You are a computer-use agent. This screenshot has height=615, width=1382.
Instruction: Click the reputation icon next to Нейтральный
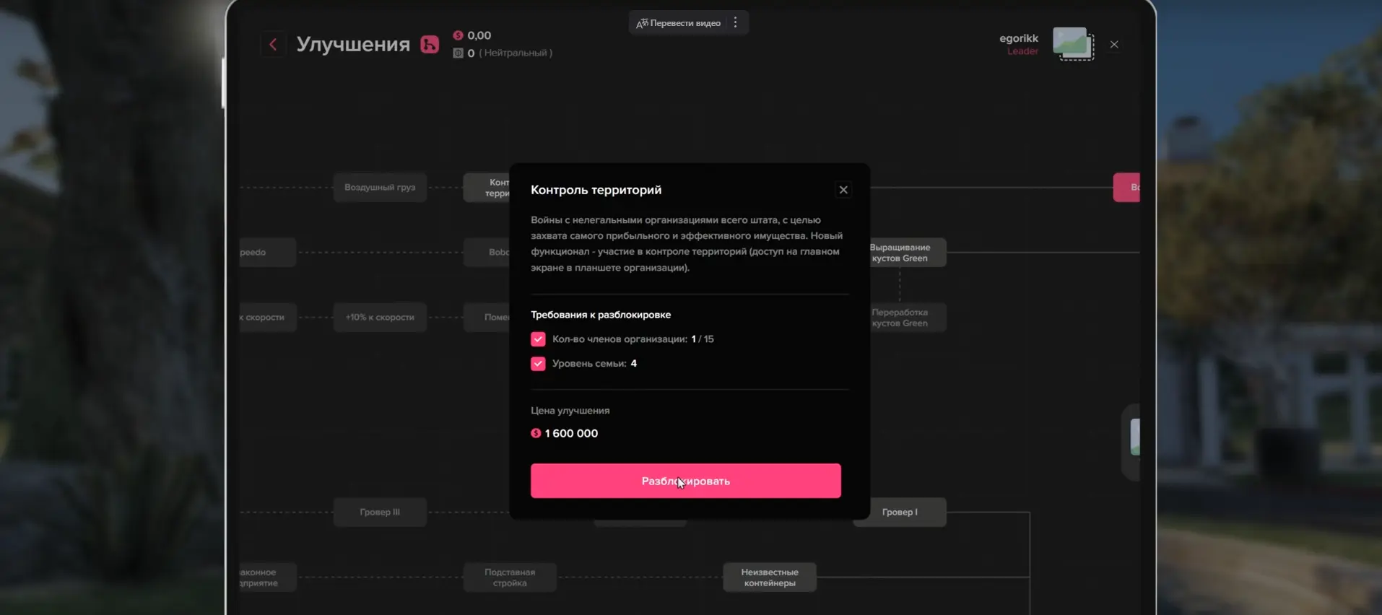point(458,53)
